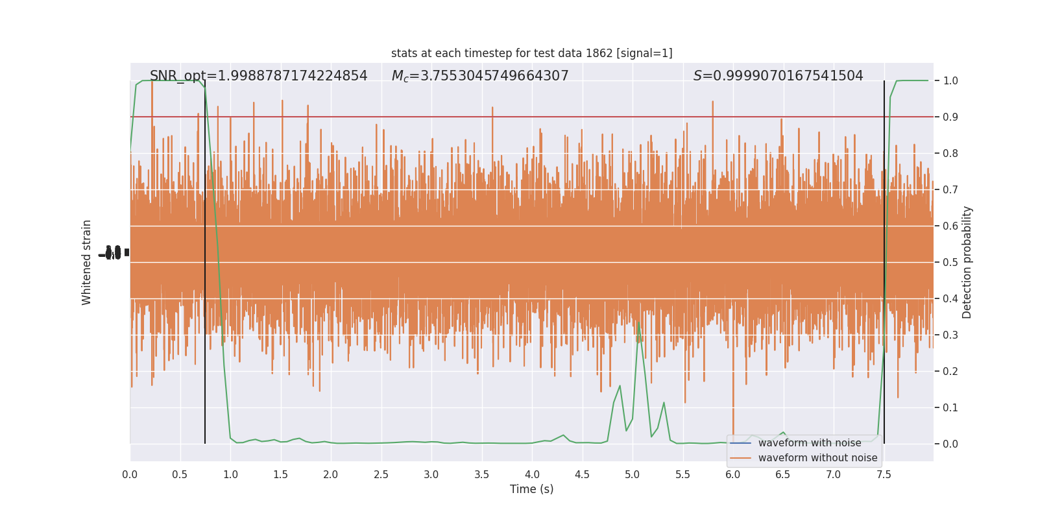Click the x-axis tick label 5.0
This screenshot has width=1038, height=519.
click(x=633, y=474)
